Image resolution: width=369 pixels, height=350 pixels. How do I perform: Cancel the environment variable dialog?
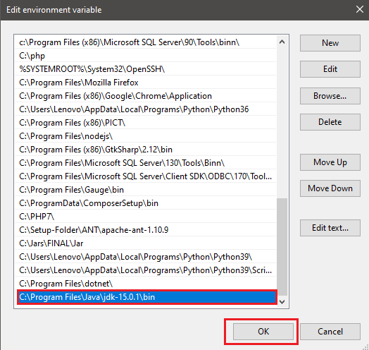[x=330, y=332]
